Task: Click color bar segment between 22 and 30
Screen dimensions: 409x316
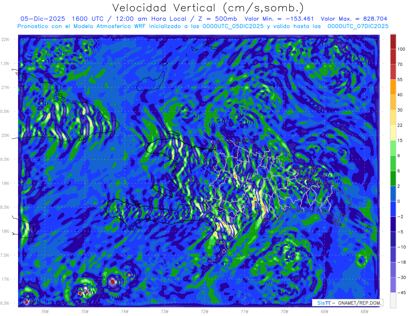Action: pos(393,118)
